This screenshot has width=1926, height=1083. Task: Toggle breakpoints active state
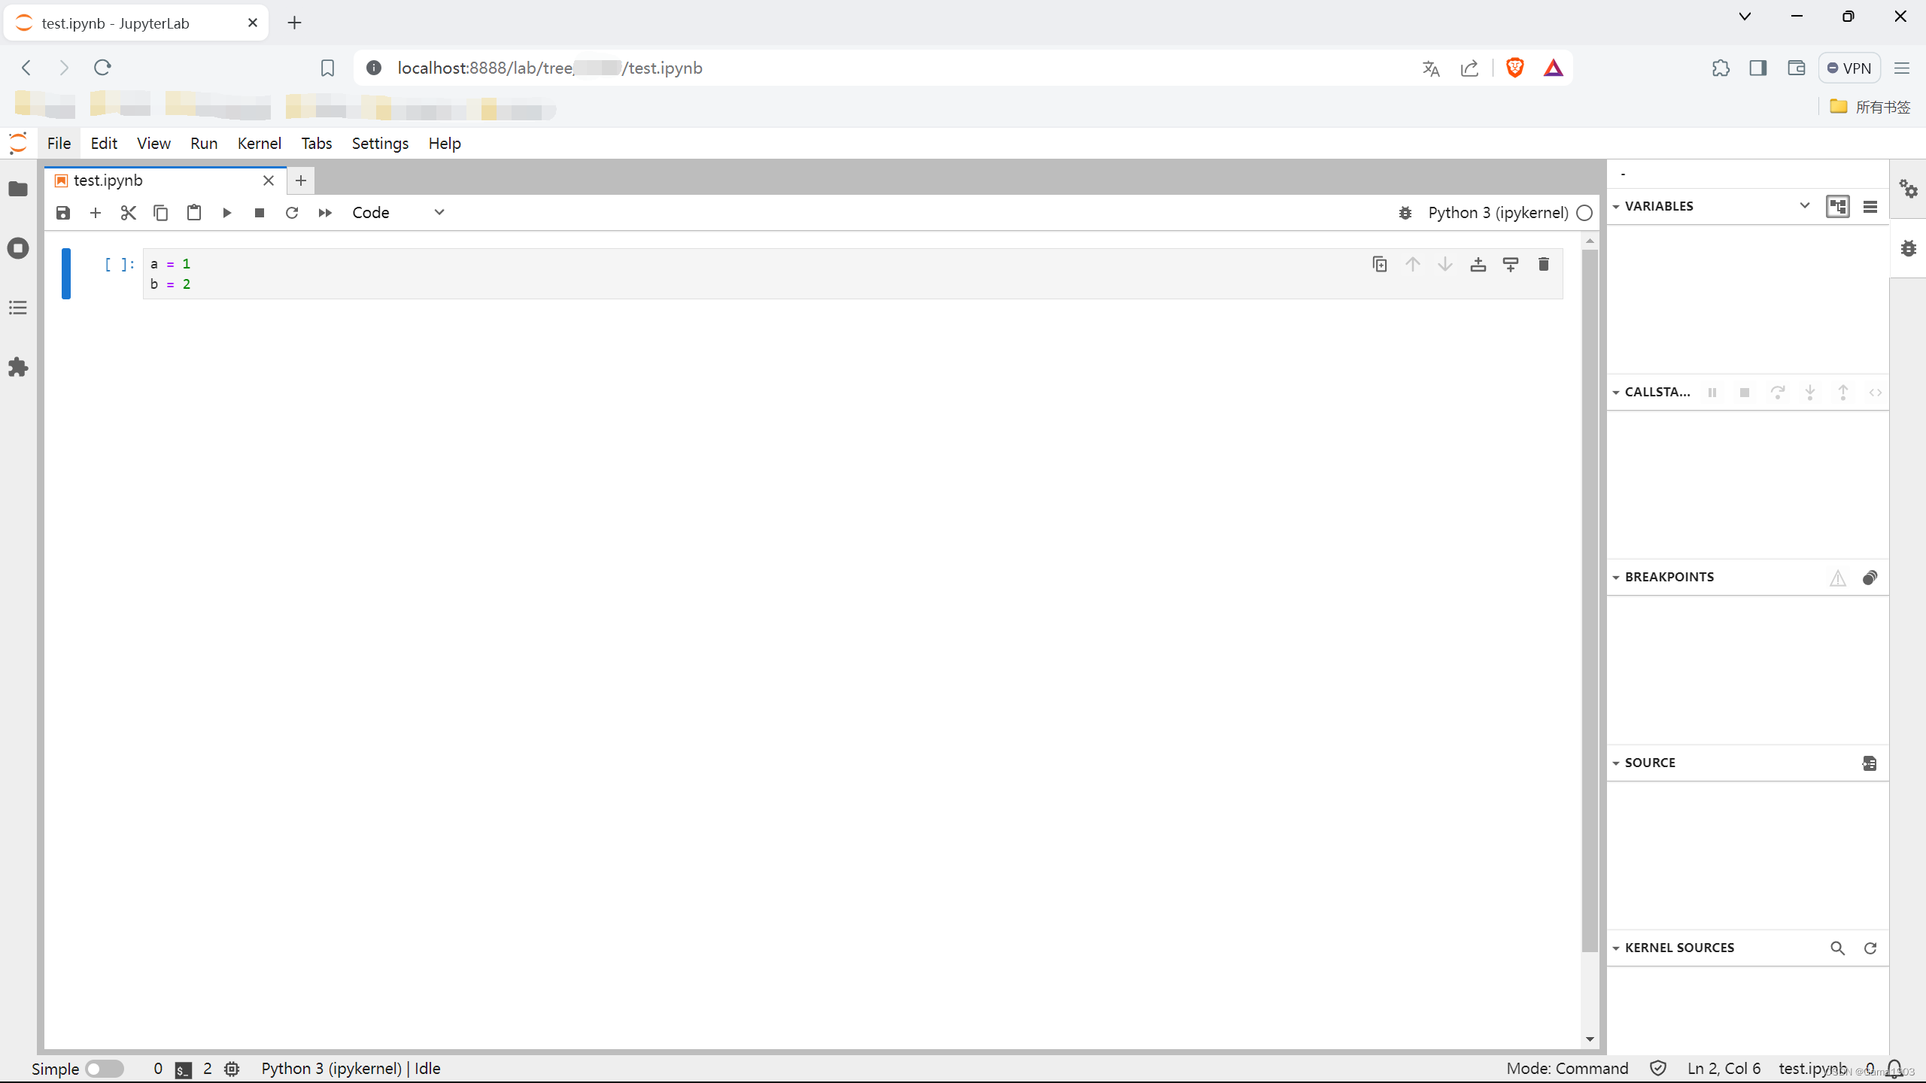[1870, 578]
